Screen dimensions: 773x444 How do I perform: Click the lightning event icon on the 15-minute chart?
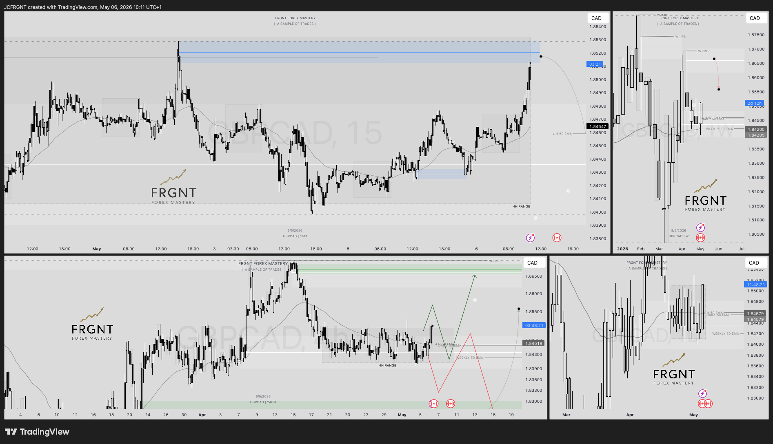pyautogui.click(x=530, y=238)
